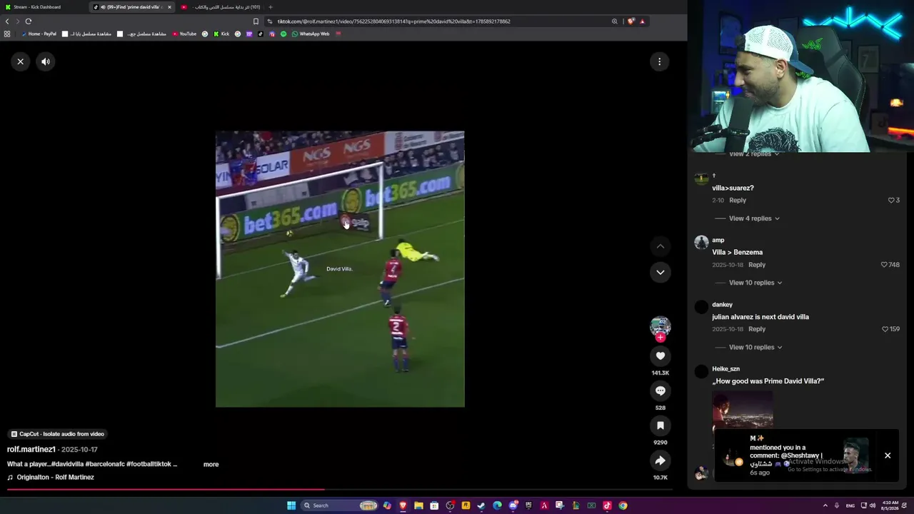Dismiss the mention notification popup
This screenshot has width=914, height=514.
point(888,455)
